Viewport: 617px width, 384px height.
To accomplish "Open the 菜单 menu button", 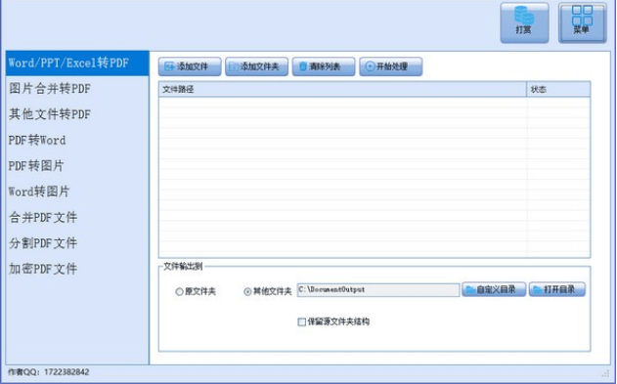I will click(583, 22).
